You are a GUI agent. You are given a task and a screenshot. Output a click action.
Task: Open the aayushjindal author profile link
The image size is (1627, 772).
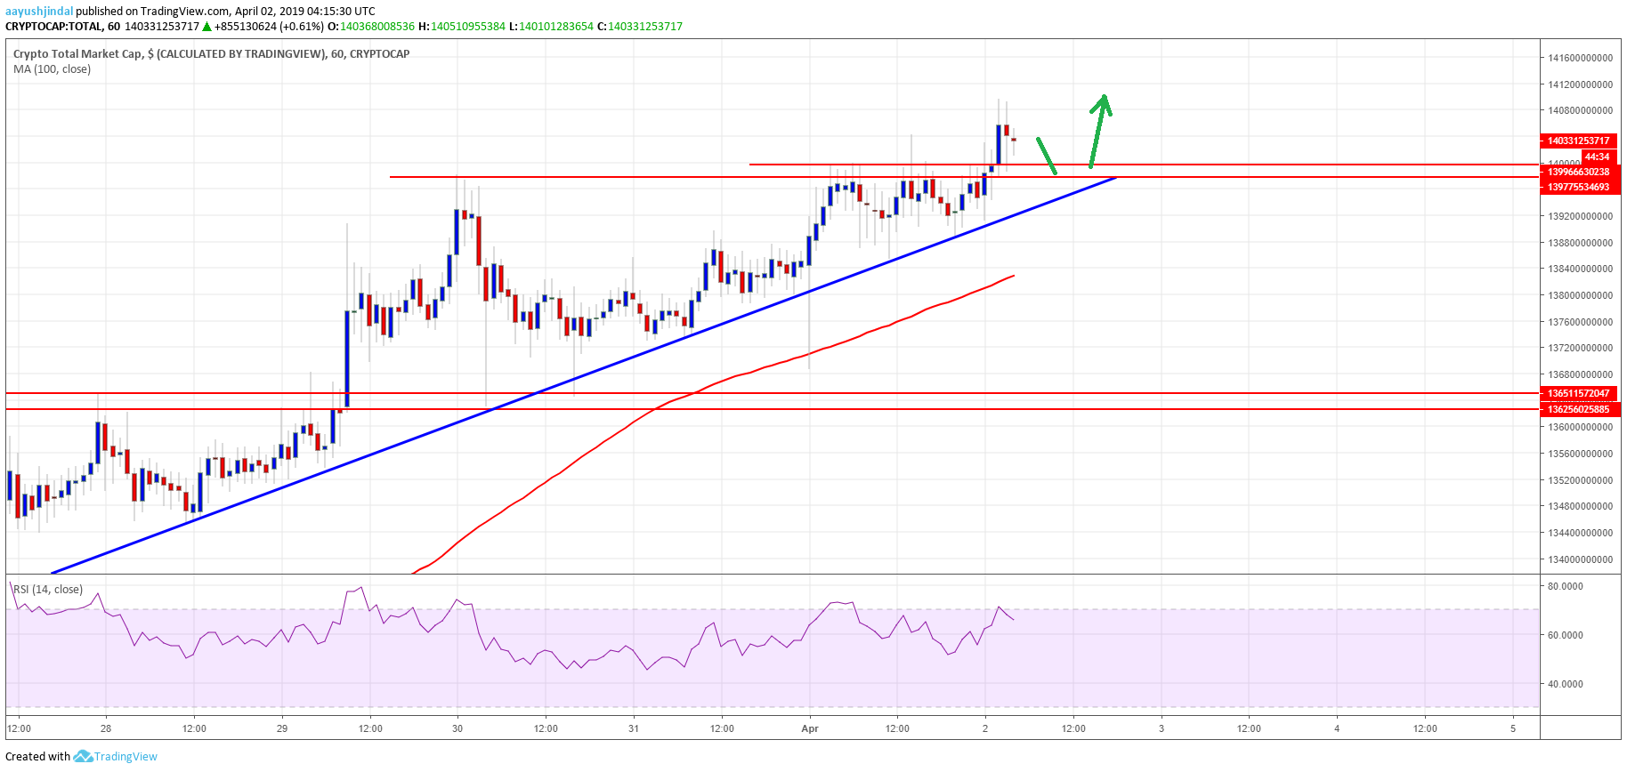click(39, 12)
